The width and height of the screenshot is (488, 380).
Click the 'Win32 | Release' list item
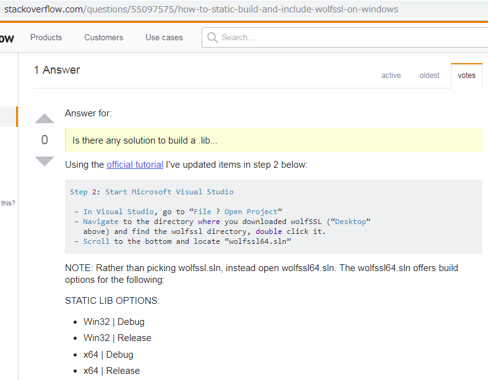pyautogui.click(x=118, y=338)
